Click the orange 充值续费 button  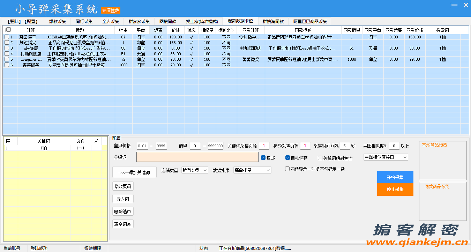click(x=111, y=10)
